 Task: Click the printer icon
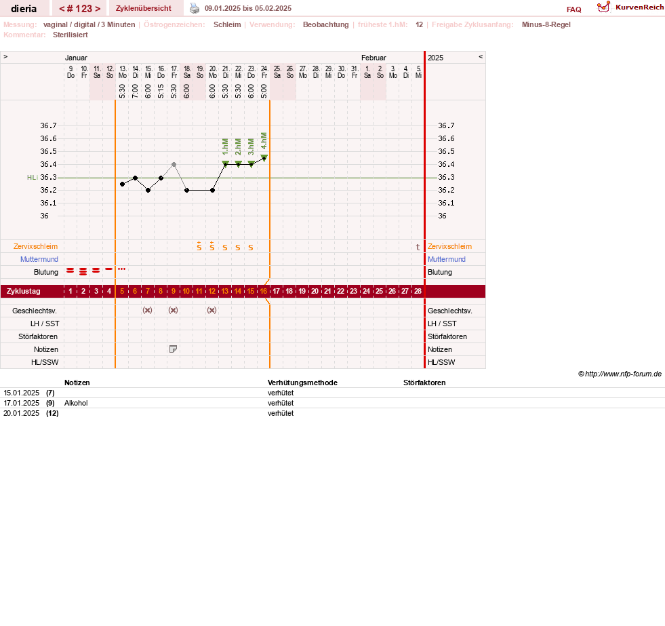[195, 8]
